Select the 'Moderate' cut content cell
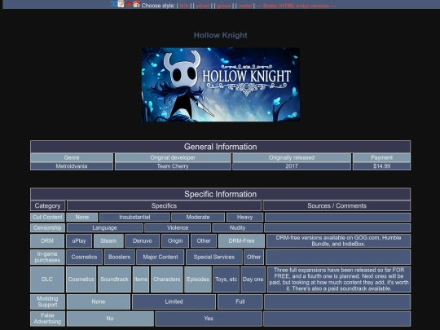The image size is (440, 330). point(198,217)
